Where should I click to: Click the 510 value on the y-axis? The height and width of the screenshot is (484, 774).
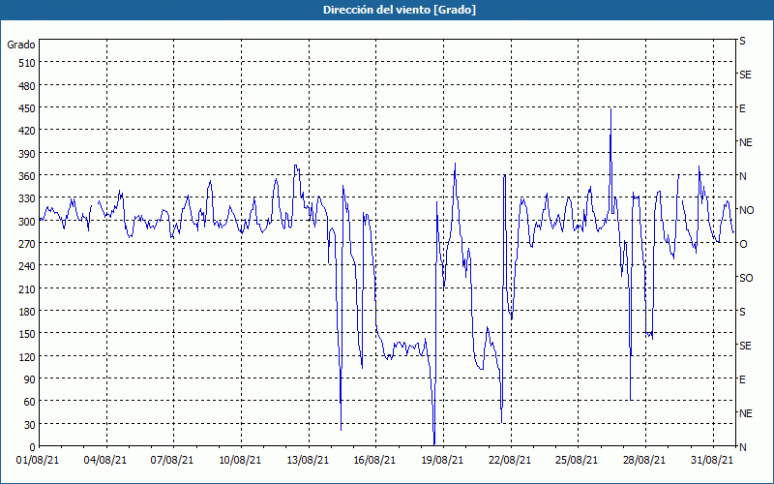click(25, 63)
